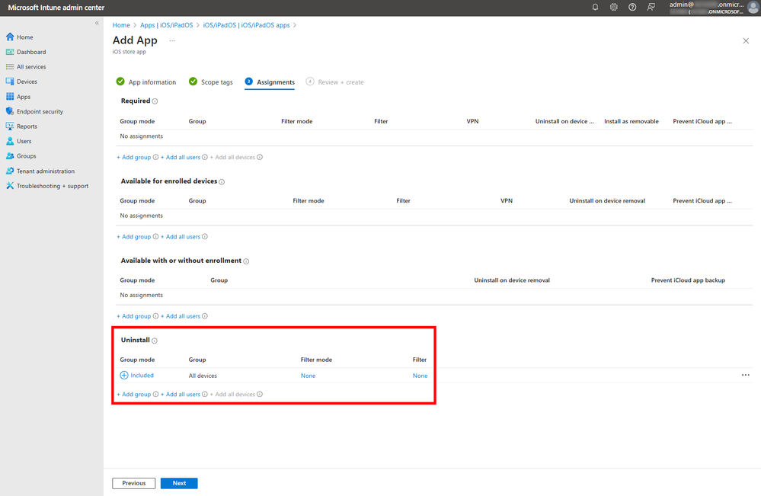The width and height of the screenshot is (761, 496).
Task: Add group under Uninstall section
Action: pos(134,395)
